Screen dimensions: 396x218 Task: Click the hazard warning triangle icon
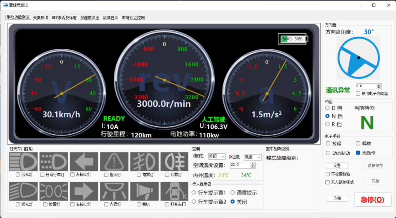coord(114,161)
